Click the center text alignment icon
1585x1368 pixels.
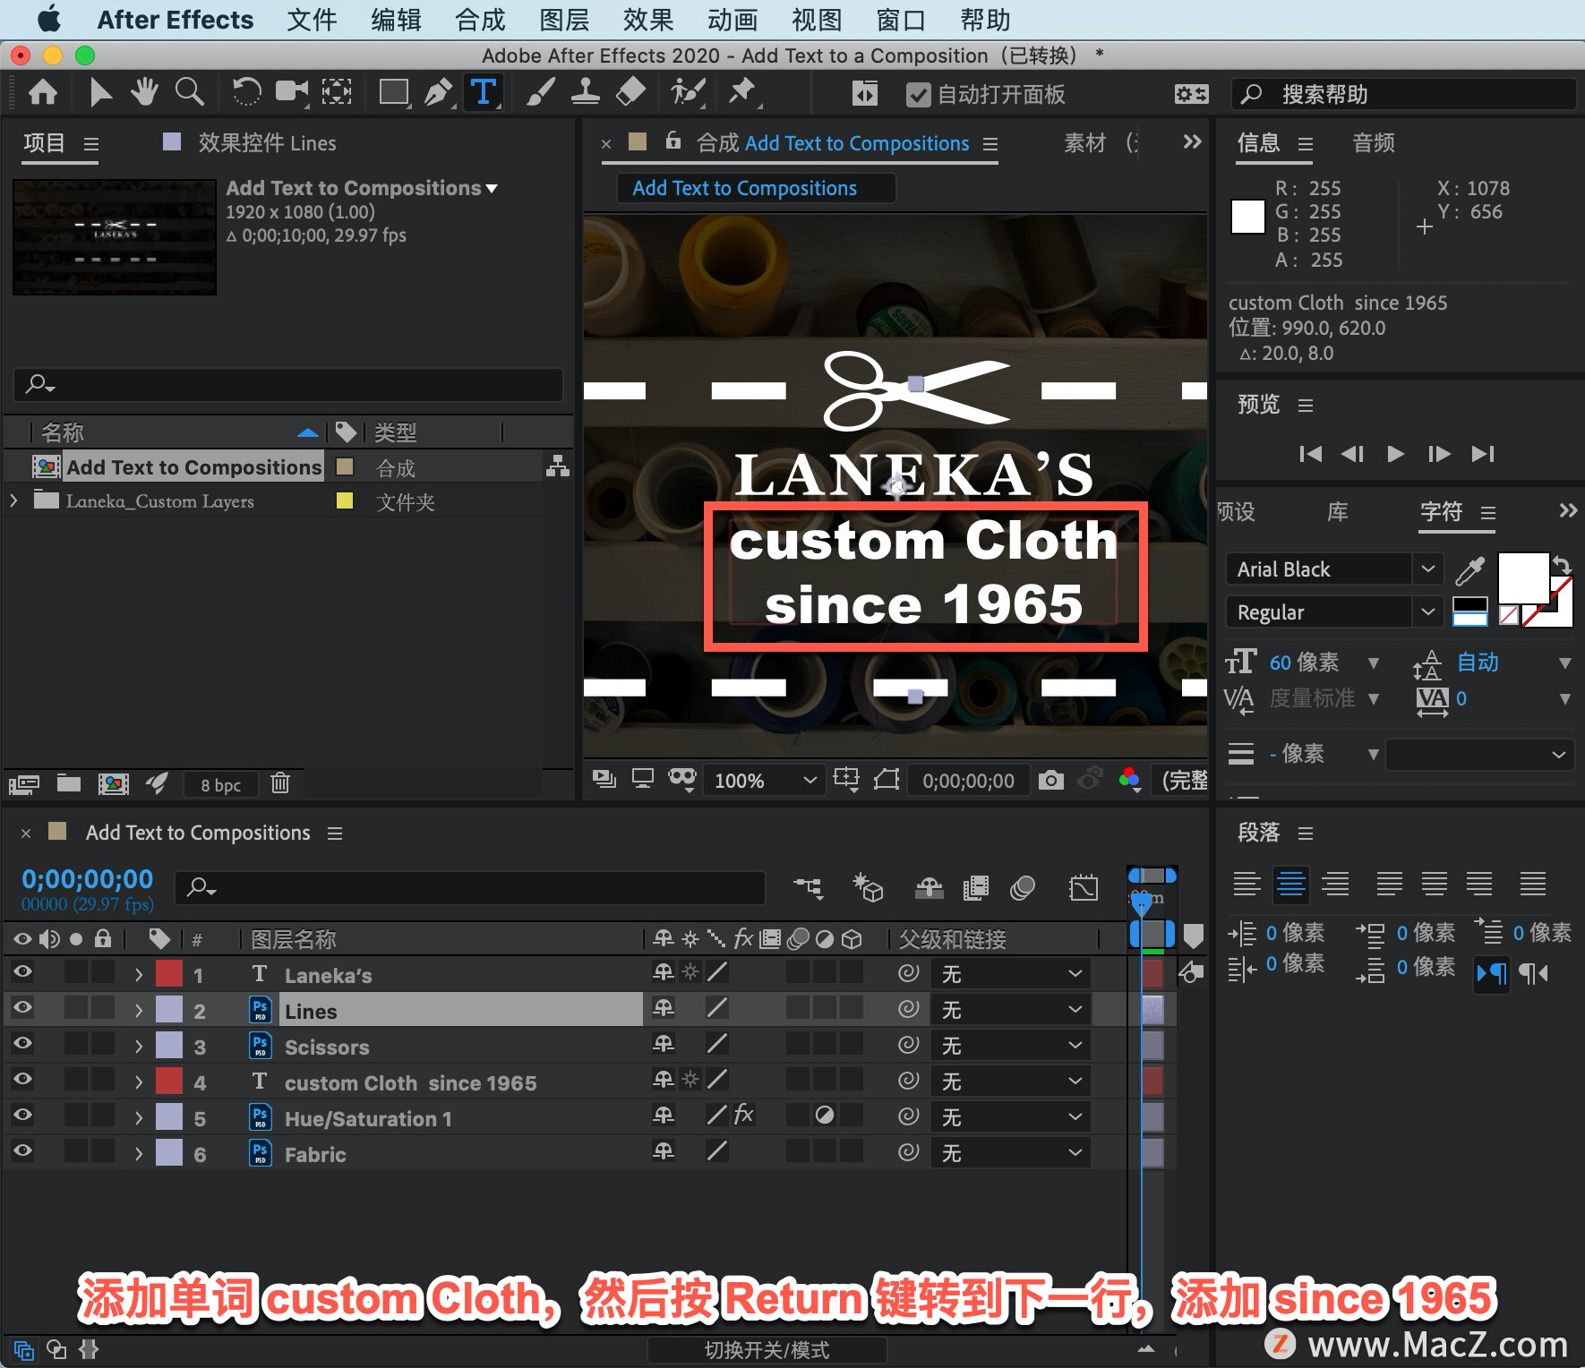[x=1290, y=884]
